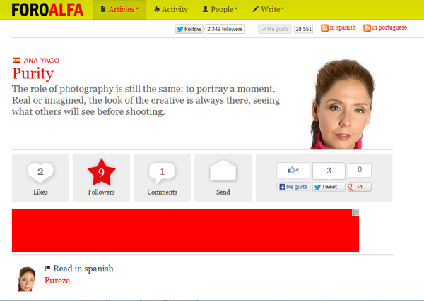Click the RSS icon for Portuguese feed

(367, 28)
